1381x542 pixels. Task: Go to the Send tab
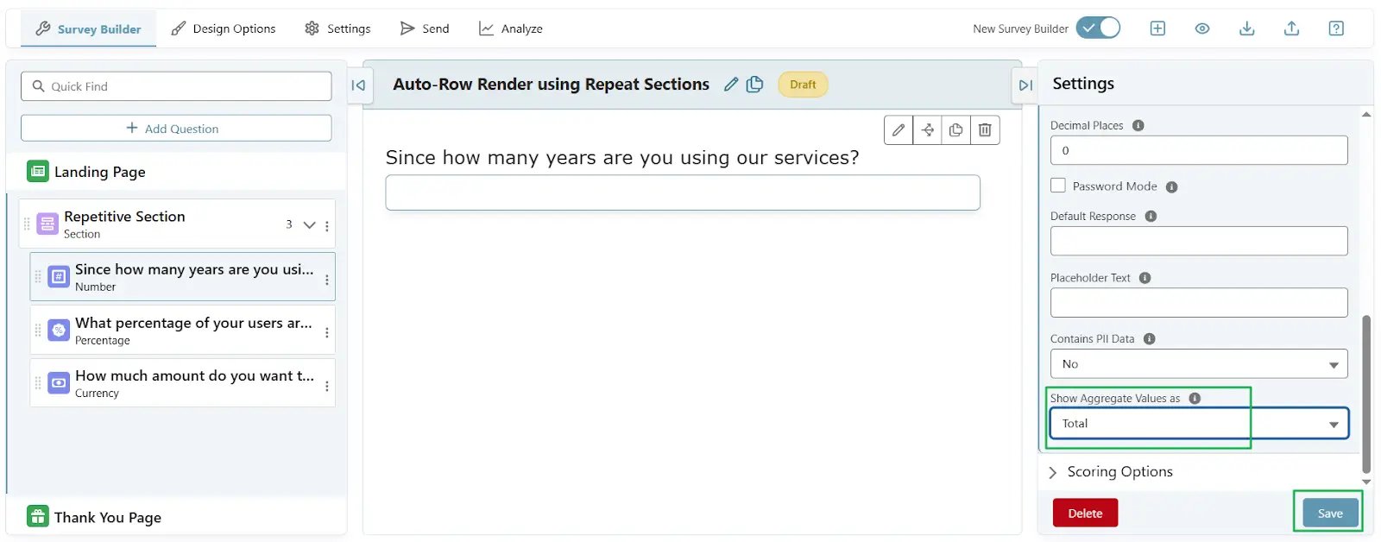pyautogui.click(x=425, y=28)
